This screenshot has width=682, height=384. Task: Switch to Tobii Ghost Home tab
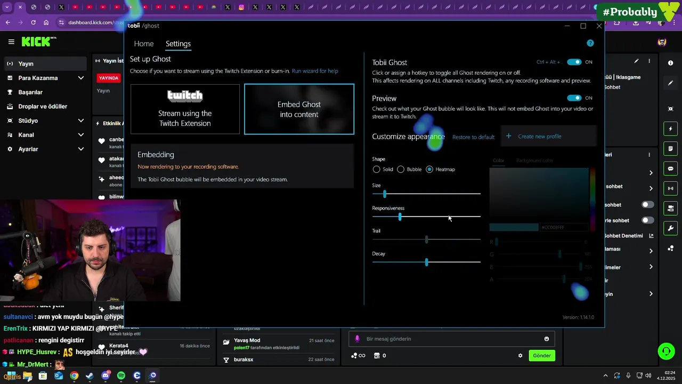click(144, 44)
